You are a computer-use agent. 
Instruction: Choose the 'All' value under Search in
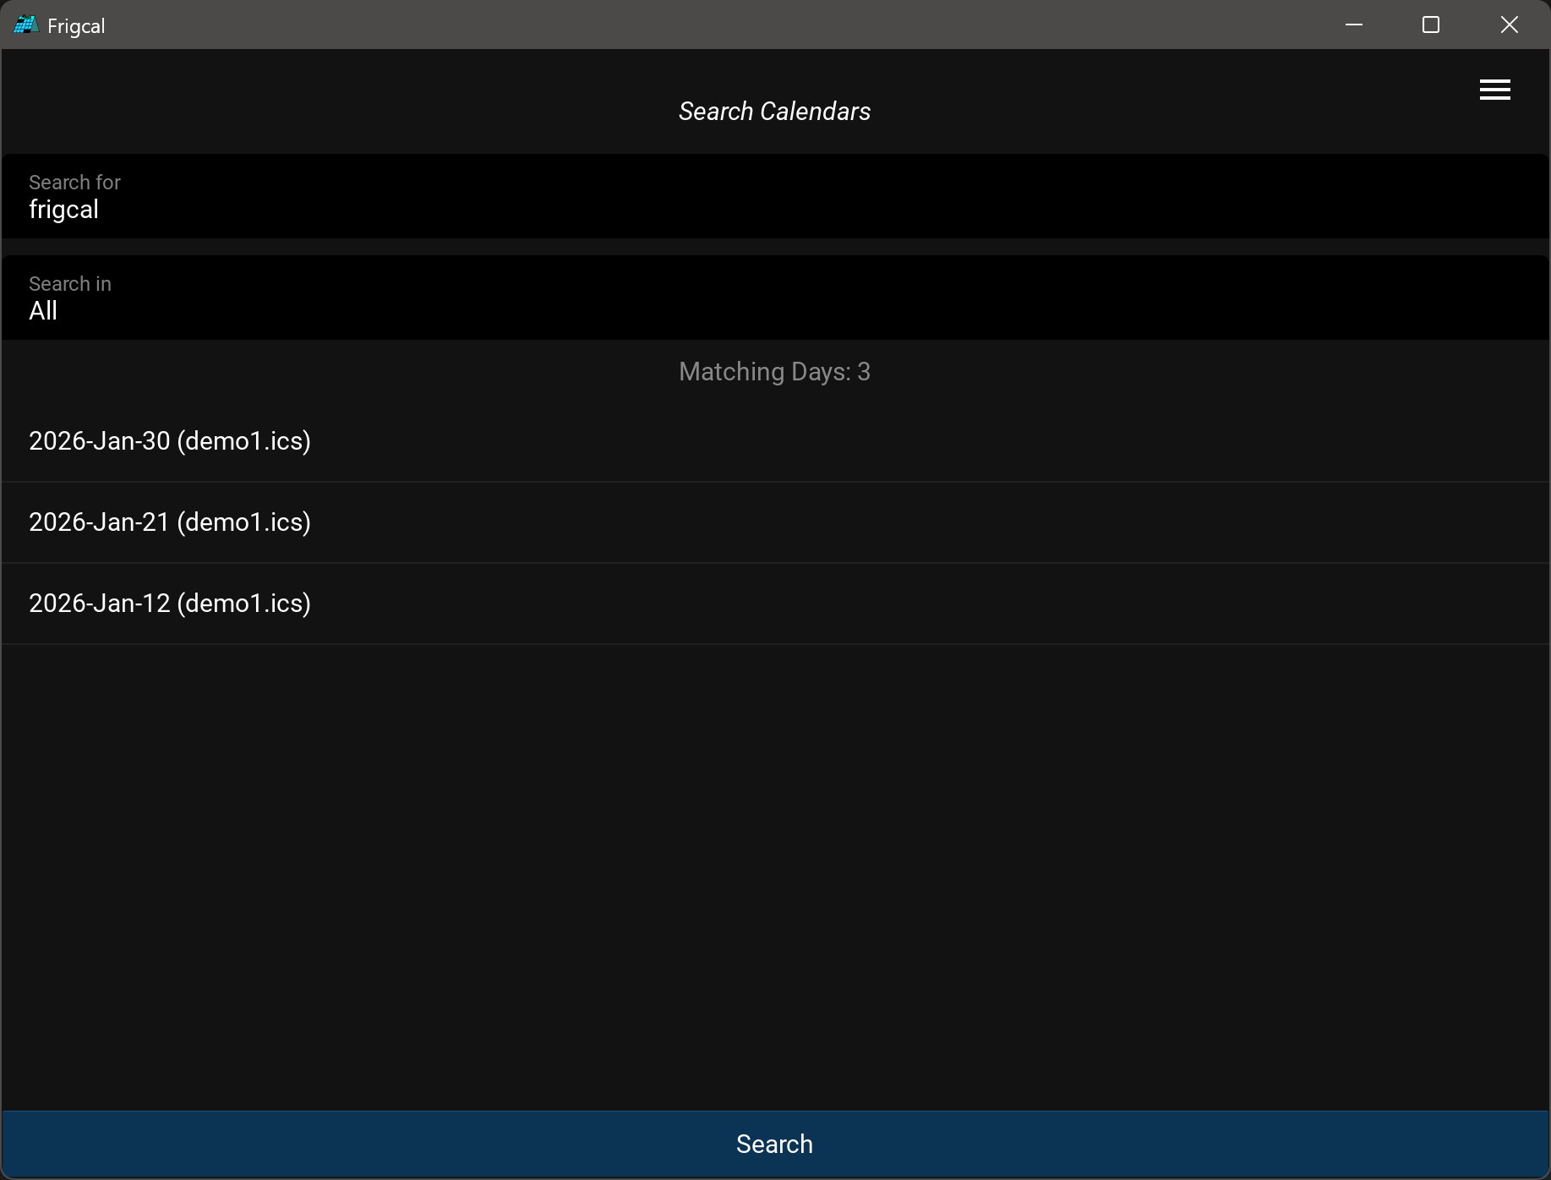[43, 311]
